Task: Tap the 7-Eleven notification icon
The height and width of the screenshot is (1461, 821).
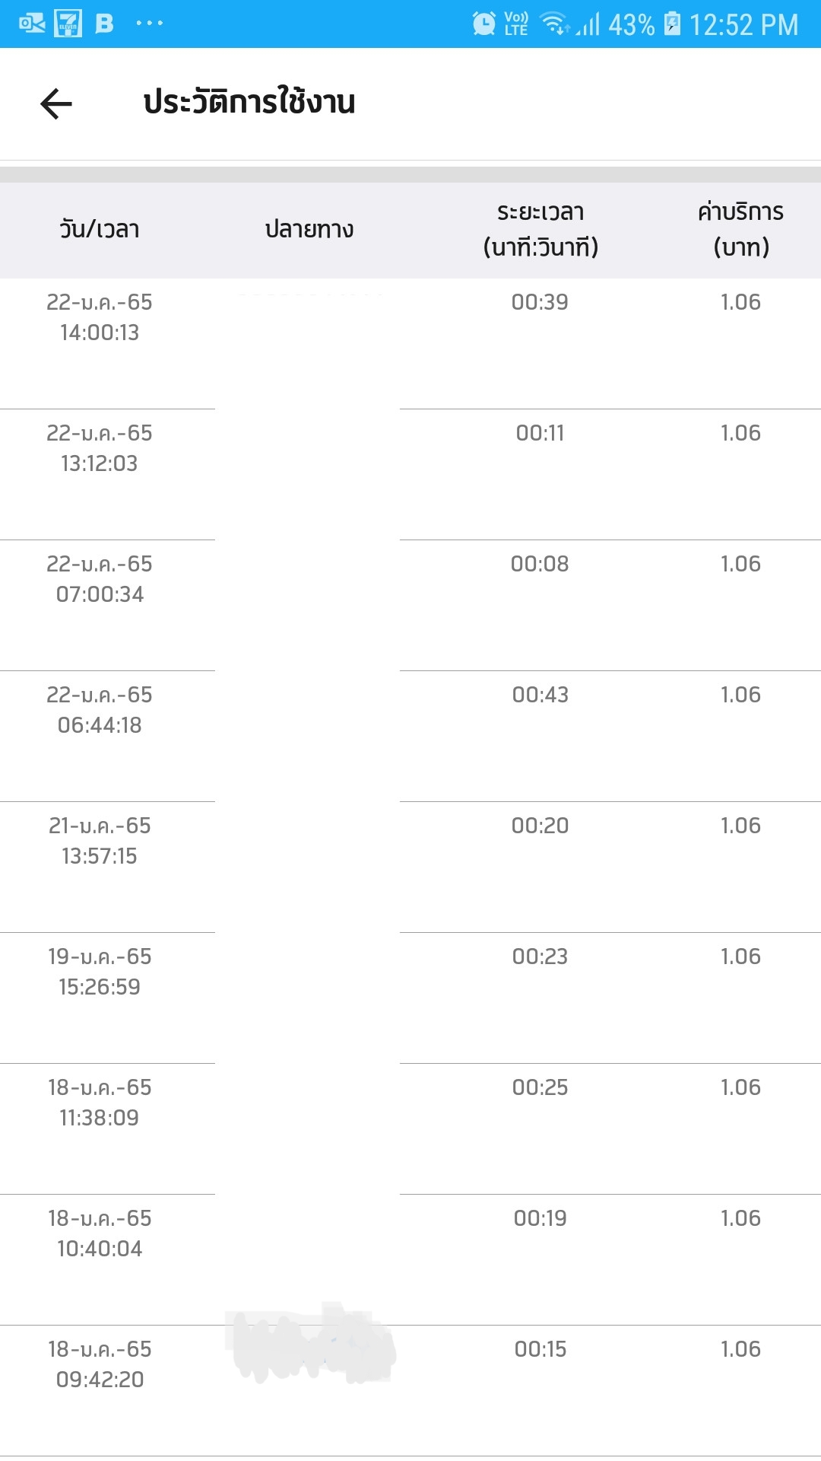Action: click(68, 24)
